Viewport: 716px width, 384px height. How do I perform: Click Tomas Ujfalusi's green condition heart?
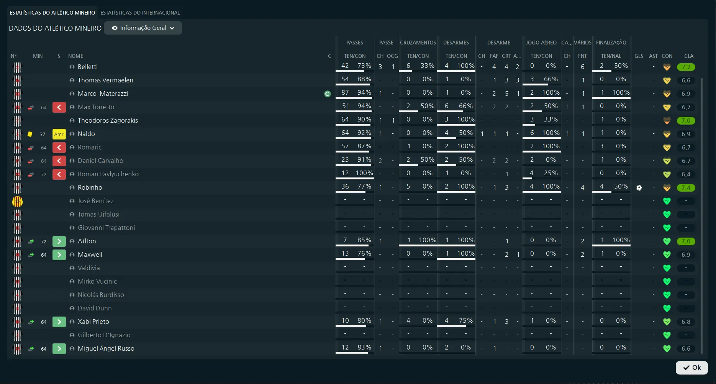pyautogui.click(x=667, y=215)
